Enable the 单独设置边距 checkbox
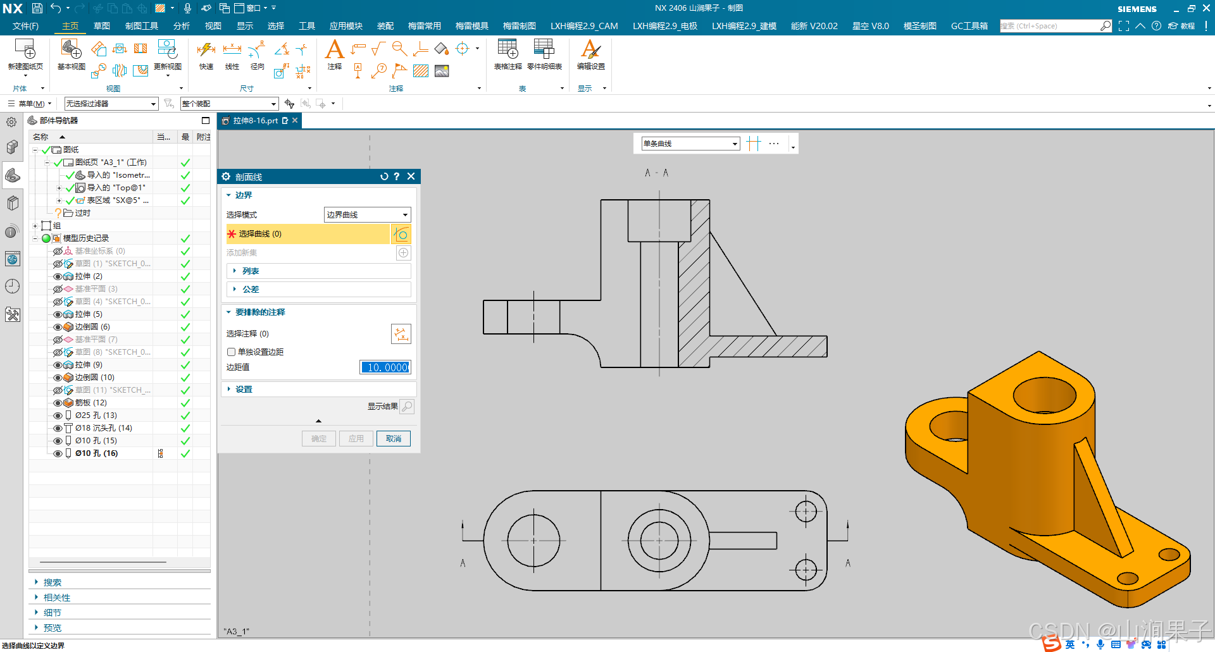1215x652 pixels. [231, 352]
